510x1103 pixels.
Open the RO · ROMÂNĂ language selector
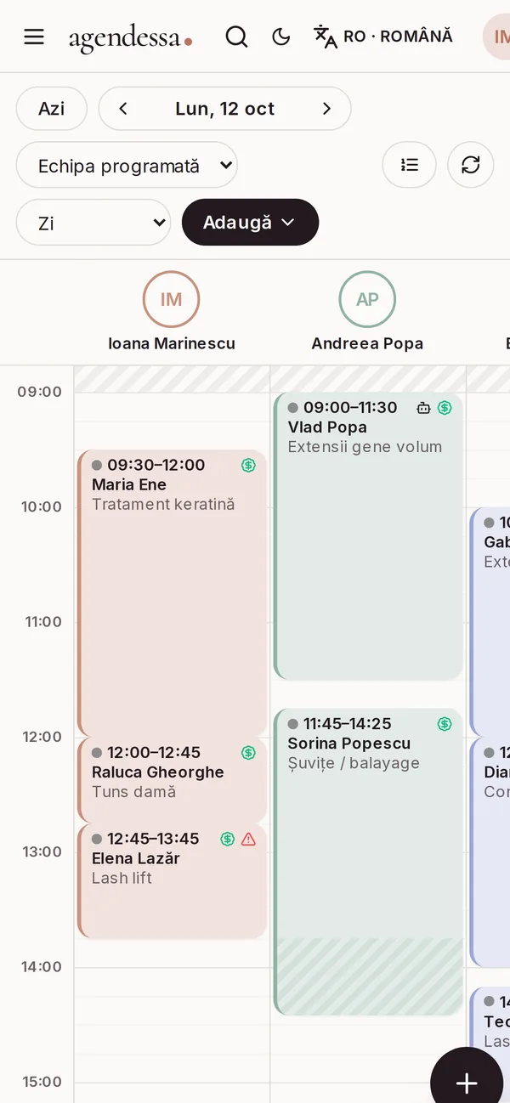[x=383, y=37]
